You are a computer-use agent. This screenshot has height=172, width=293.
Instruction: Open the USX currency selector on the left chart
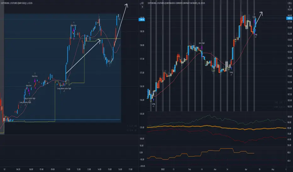click(142, 3)
